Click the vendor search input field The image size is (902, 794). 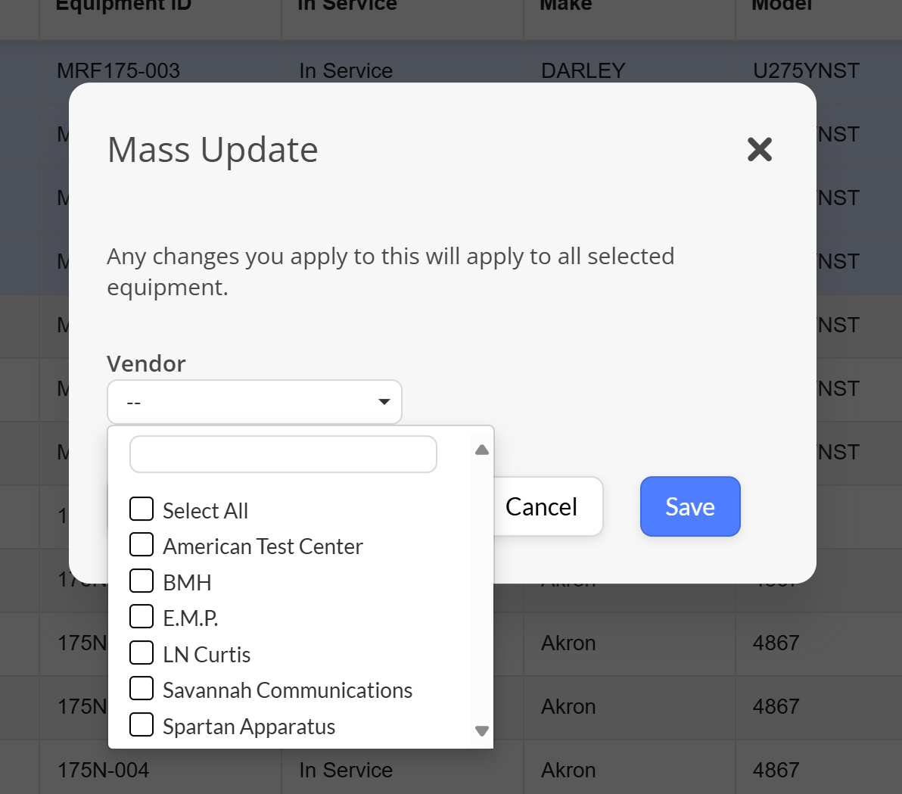point(283,454)
